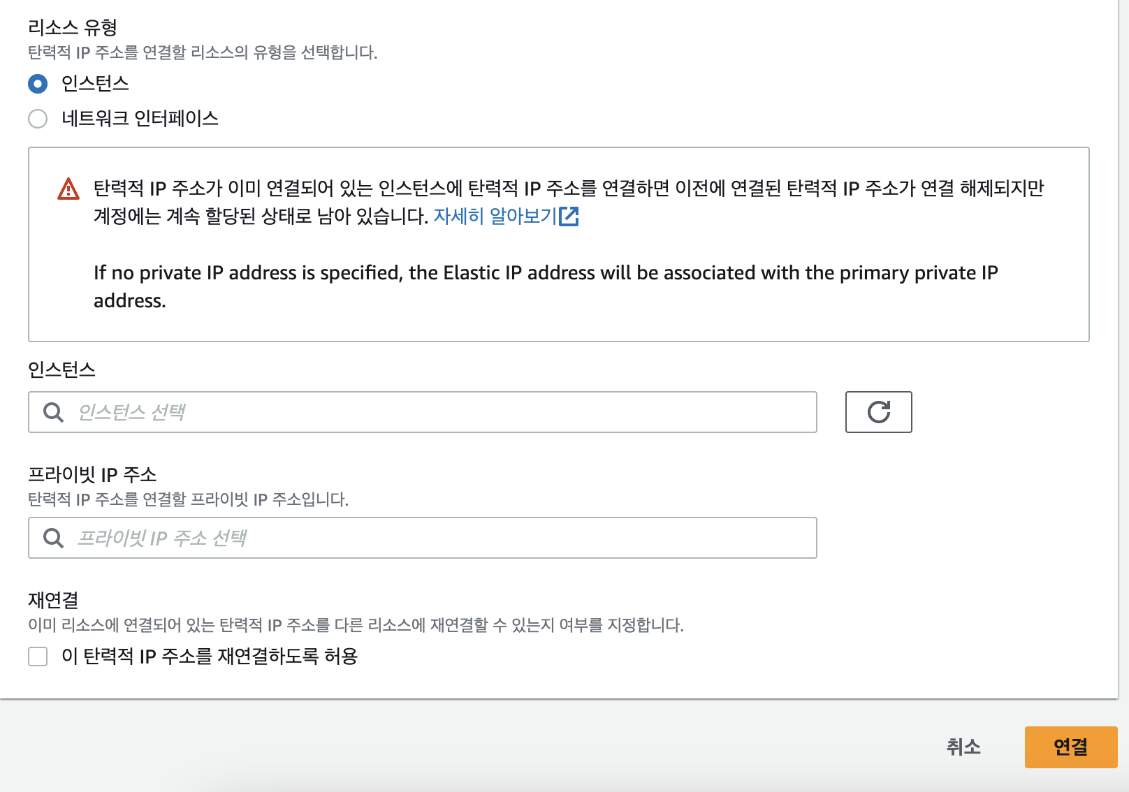Viewport: 1129px width, 792px height.
Task: Click the 재연결 section heading
Action: [x=53, y=600]
